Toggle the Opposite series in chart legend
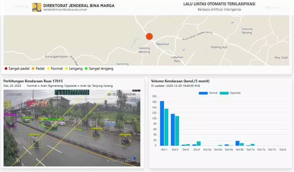 (x=231, y=93)
